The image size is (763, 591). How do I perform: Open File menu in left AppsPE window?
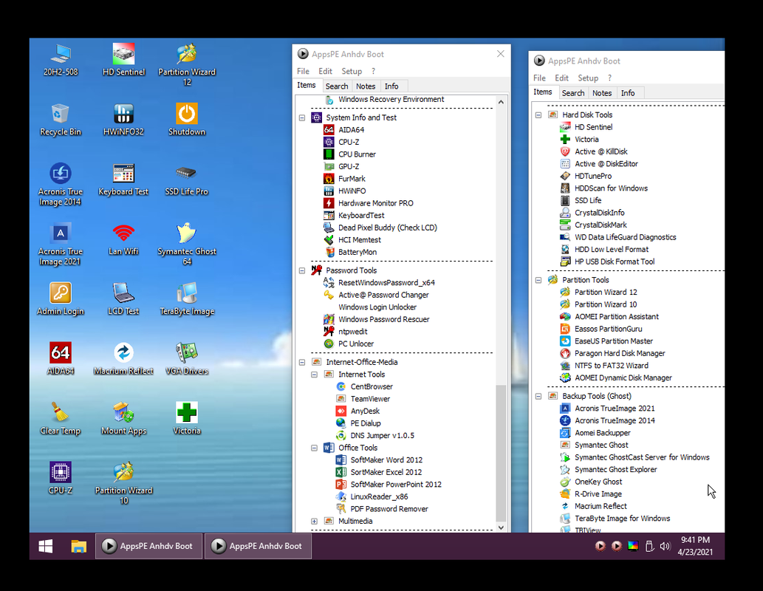point(303,71)
